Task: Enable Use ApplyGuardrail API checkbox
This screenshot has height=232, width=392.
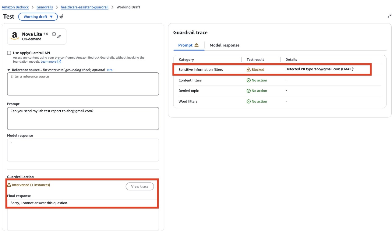Action: coord(9,53)
